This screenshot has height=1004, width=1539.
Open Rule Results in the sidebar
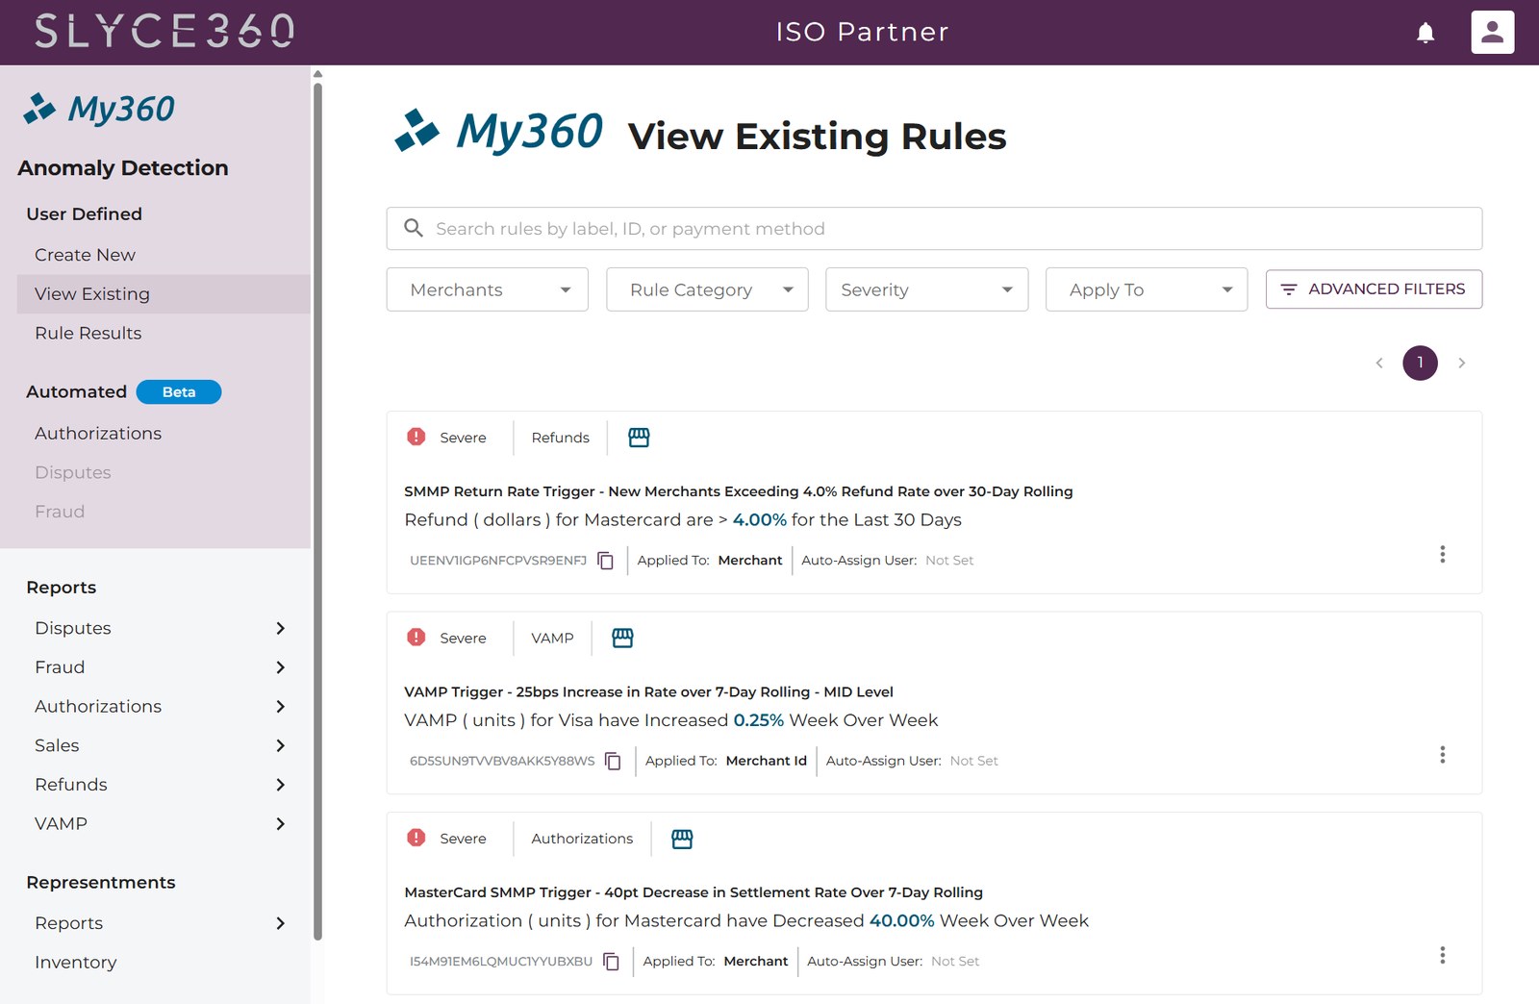pyautogui.click(x=88, y=333)
